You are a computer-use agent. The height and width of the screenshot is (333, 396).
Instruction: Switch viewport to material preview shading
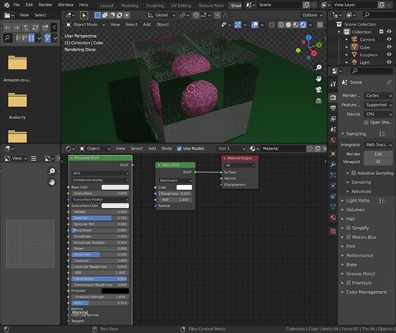[x=295, y=25]
